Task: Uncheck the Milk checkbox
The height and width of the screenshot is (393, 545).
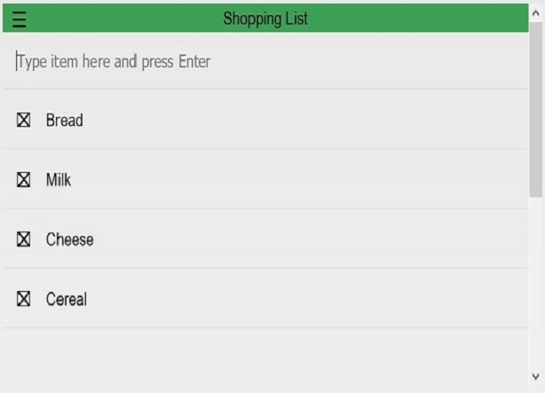Action: pos(24,180)
